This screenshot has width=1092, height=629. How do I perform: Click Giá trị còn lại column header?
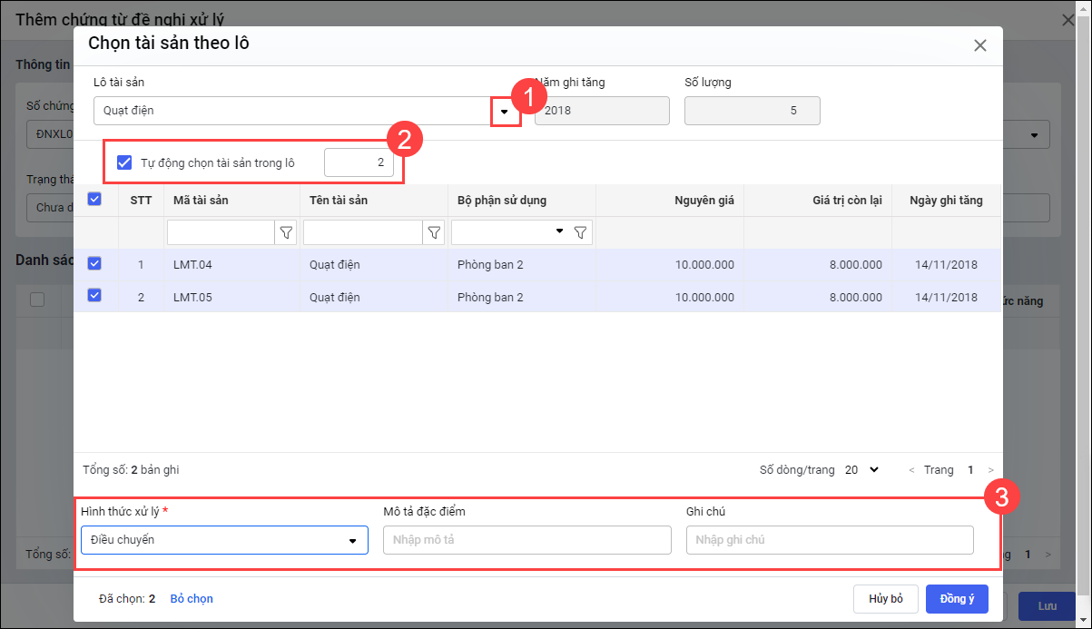point(847,201)
